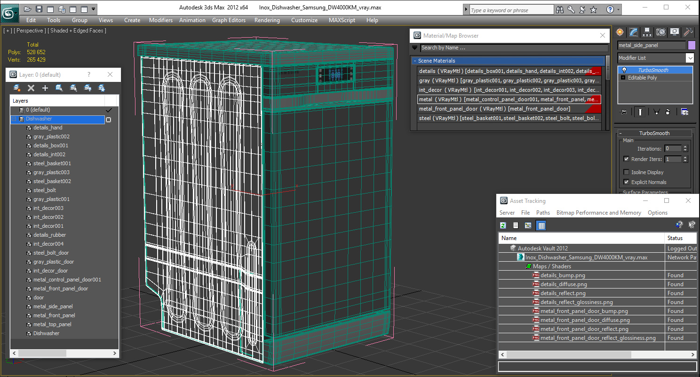Click the Perspective viewport label
The image size is (700, 377).
(30, 31)
